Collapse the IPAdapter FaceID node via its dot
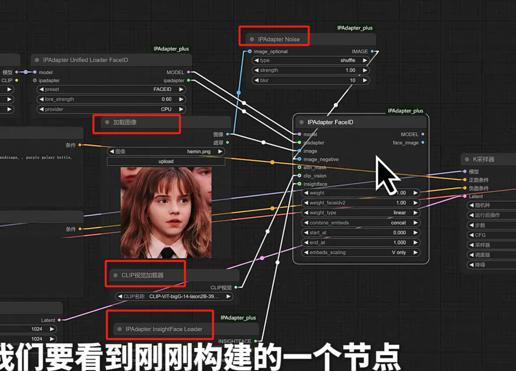 [x=301, y=122]
